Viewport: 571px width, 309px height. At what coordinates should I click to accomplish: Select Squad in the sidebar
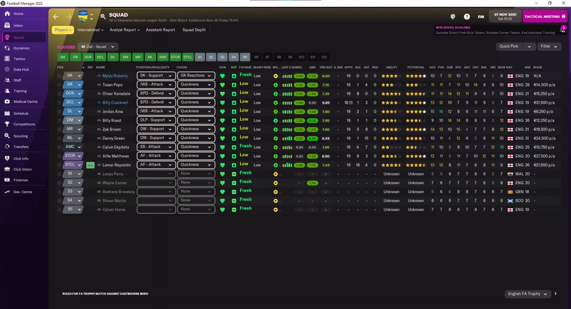pyautogui.click(x=24, y=37)
